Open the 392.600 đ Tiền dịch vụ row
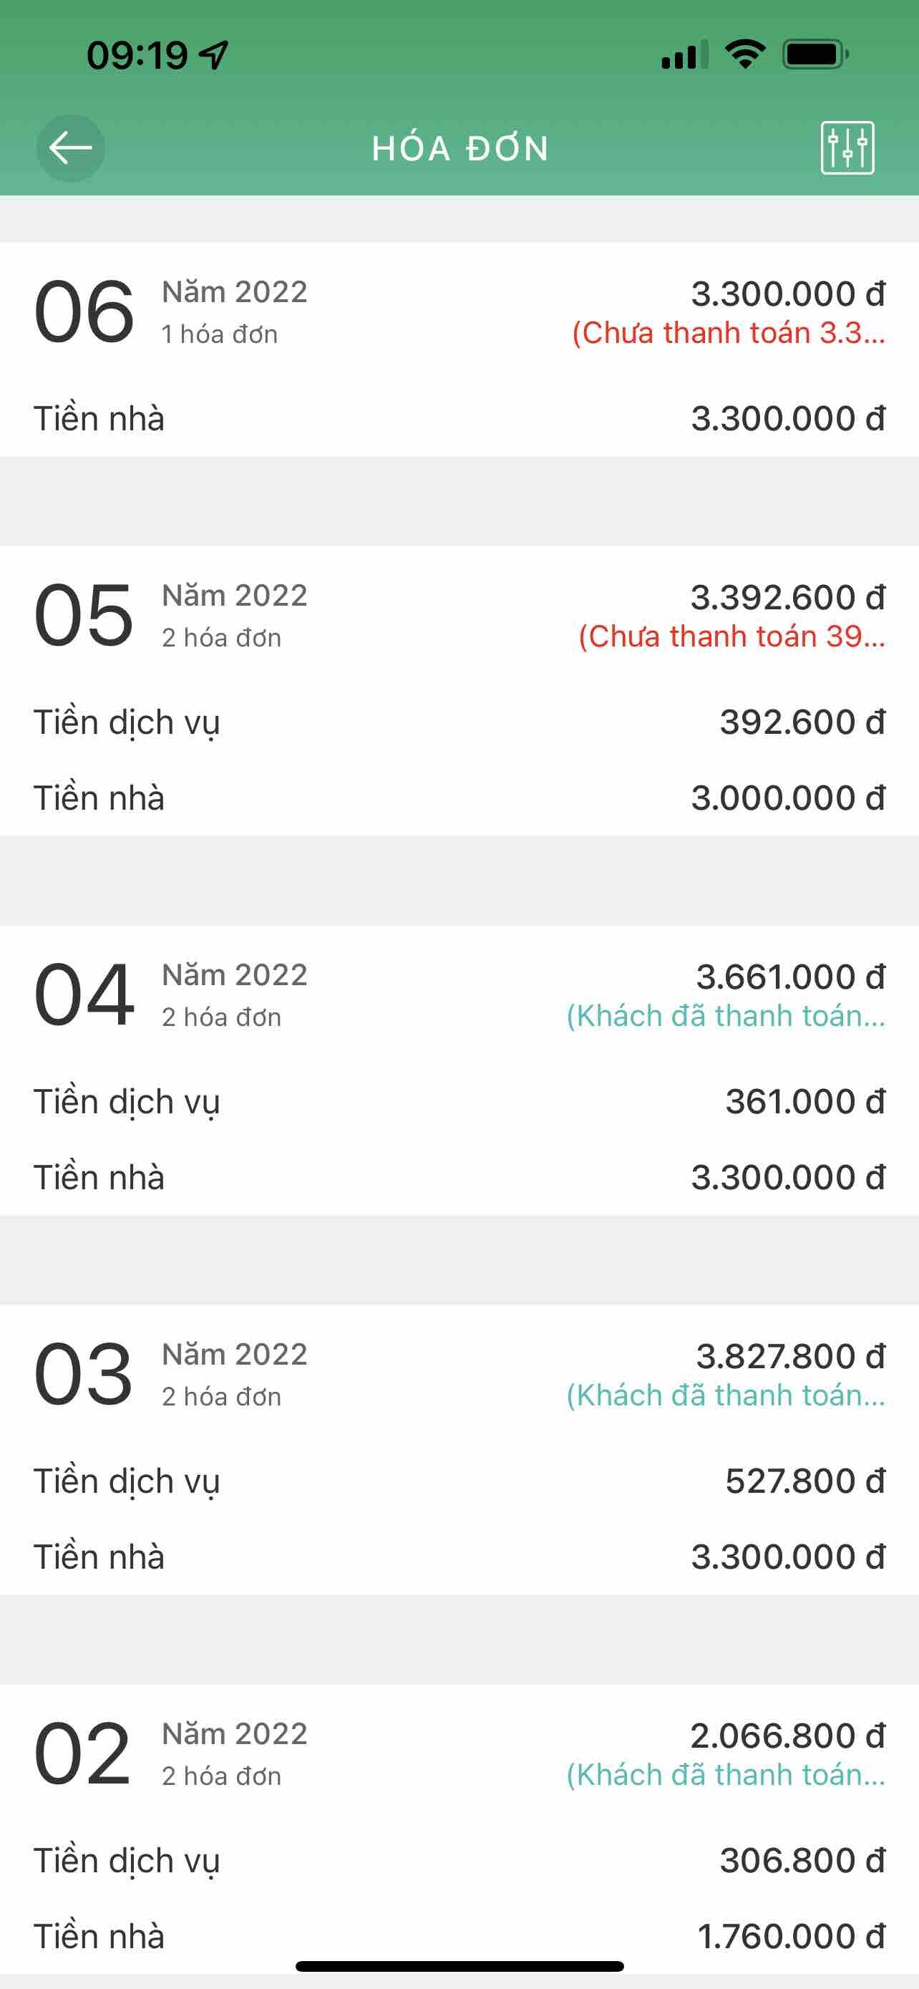This screenshot has width=919, height=1989. click(459, 722)
